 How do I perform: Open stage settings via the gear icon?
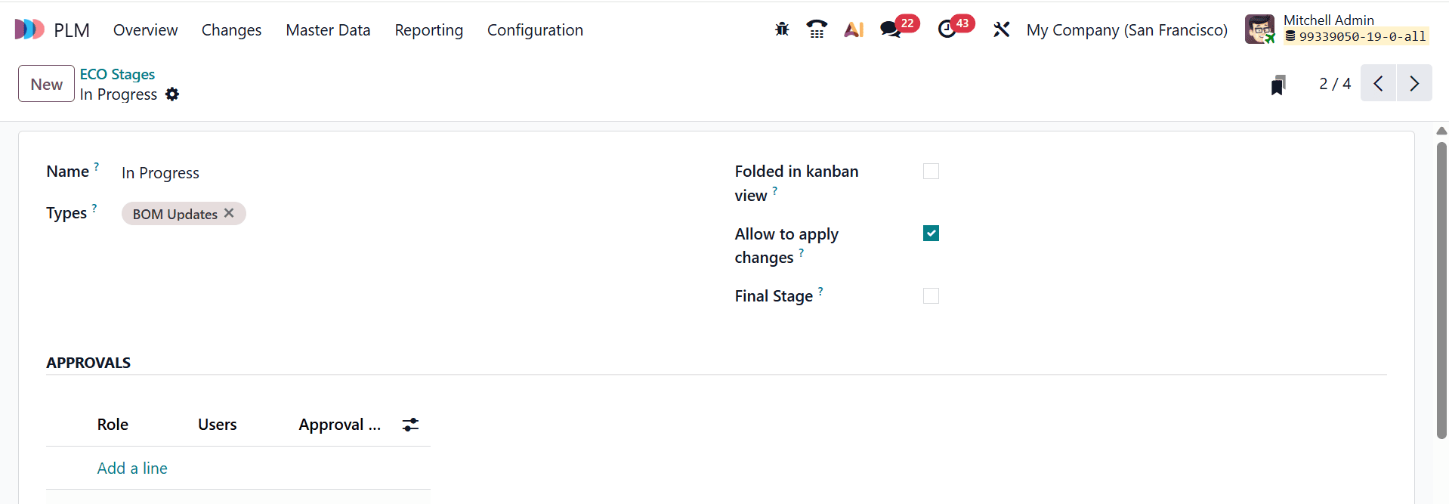click(x=172, y=94)
